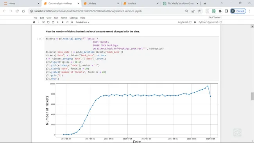The height and width of the screenshot is (143, 254).
Task: Open the Extensions puzzle piece menu
Action: [220, 11]
